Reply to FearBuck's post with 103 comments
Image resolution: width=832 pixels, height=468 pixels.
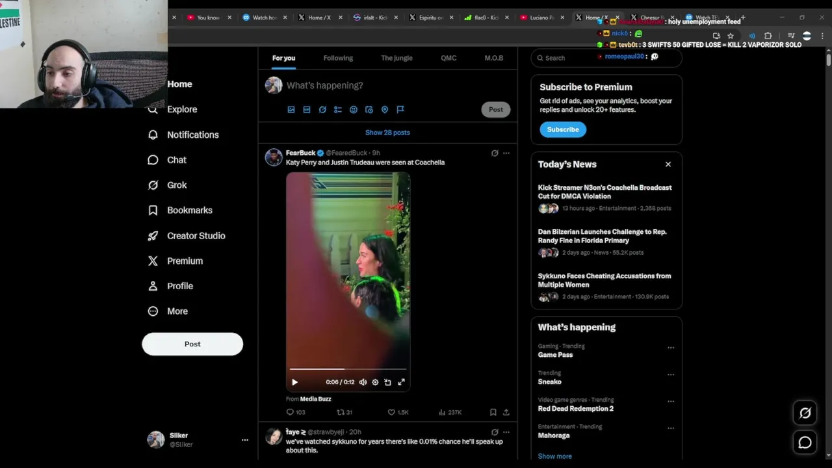coord(296,412)
